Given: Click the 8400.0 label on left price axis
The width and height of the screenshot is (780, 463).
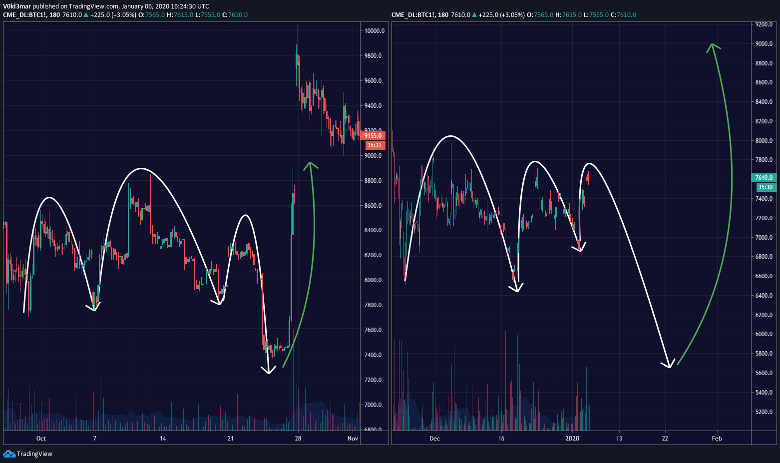Looking at the screenshot, I should tap(373, 230).
